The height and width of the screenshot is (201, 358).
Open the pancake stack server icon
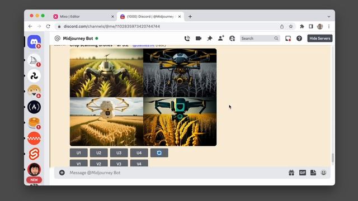(x=34, y=123)
